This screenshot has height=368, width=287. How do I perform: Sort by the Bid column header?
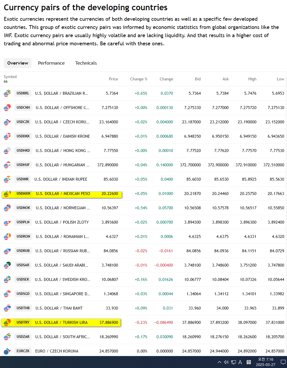pyautogui.click(x=198, y=79)
